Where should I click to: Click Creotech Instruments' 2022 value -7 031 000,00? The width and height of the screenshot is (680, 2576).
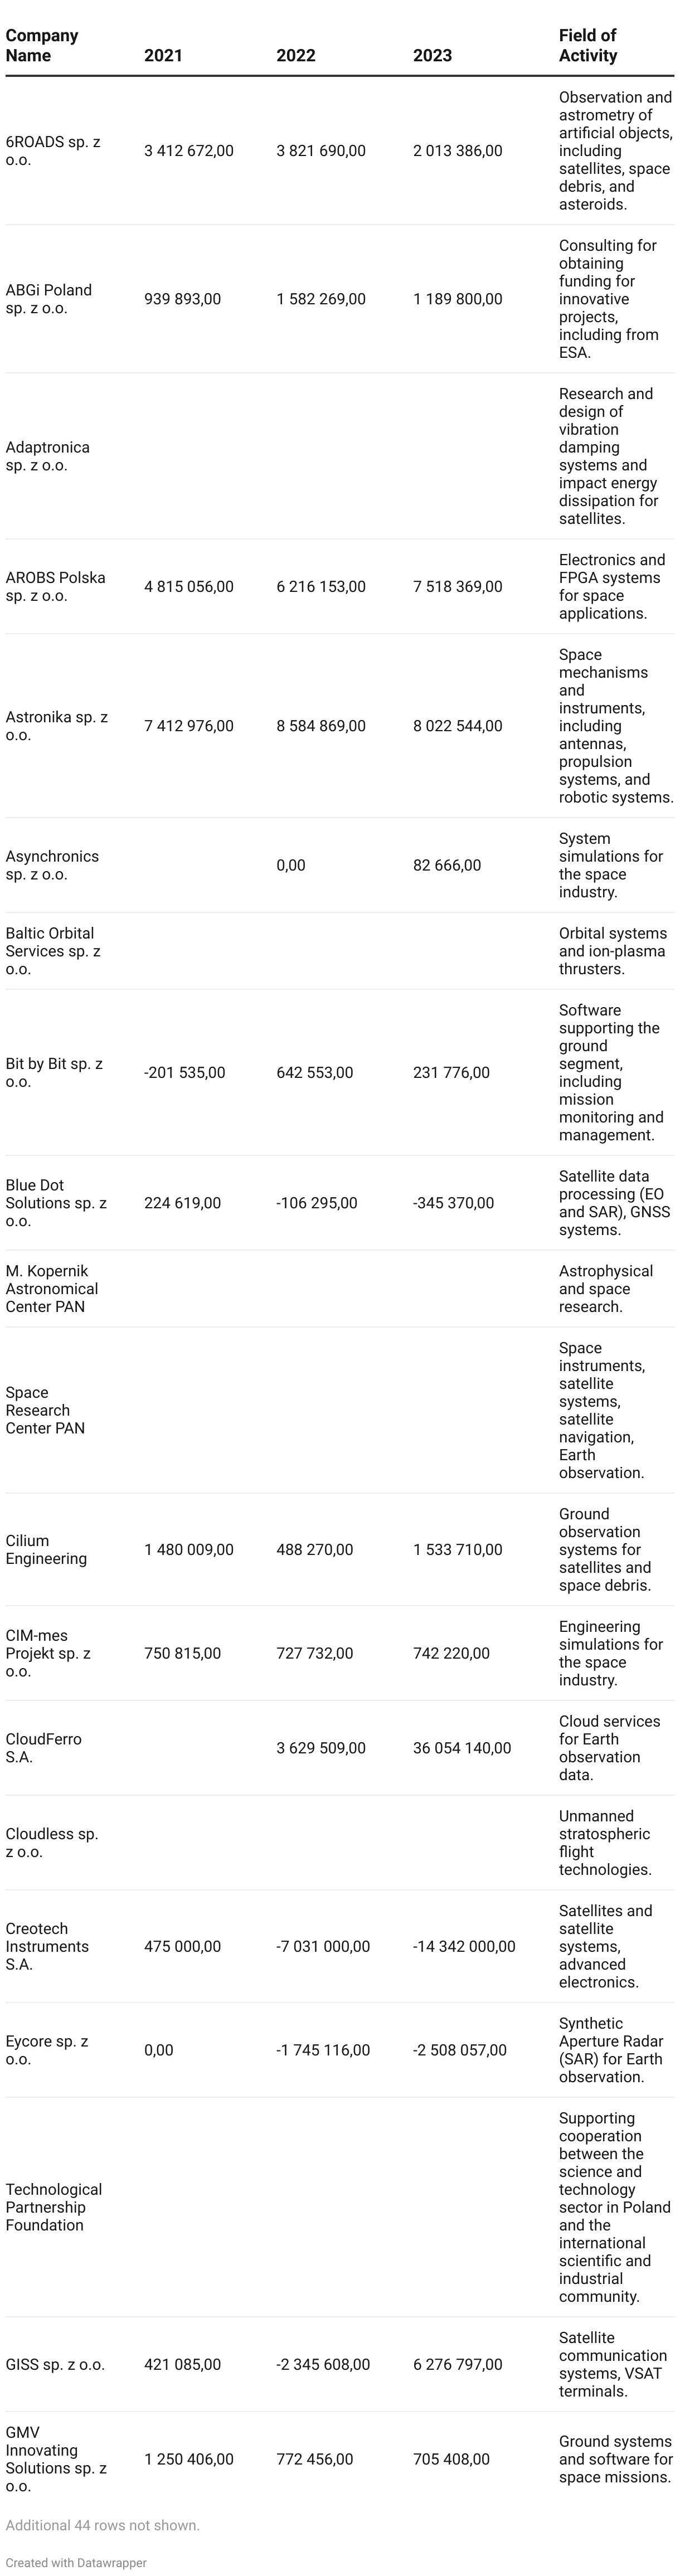pos(323,1946)
